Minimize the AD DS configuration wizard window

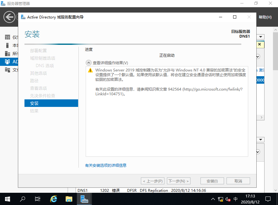pyautogui.click(x=221, y=17)
